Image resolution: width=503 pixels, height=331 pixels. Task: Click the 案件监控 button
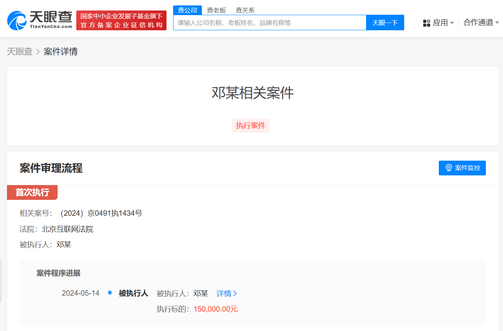[462, 168]
